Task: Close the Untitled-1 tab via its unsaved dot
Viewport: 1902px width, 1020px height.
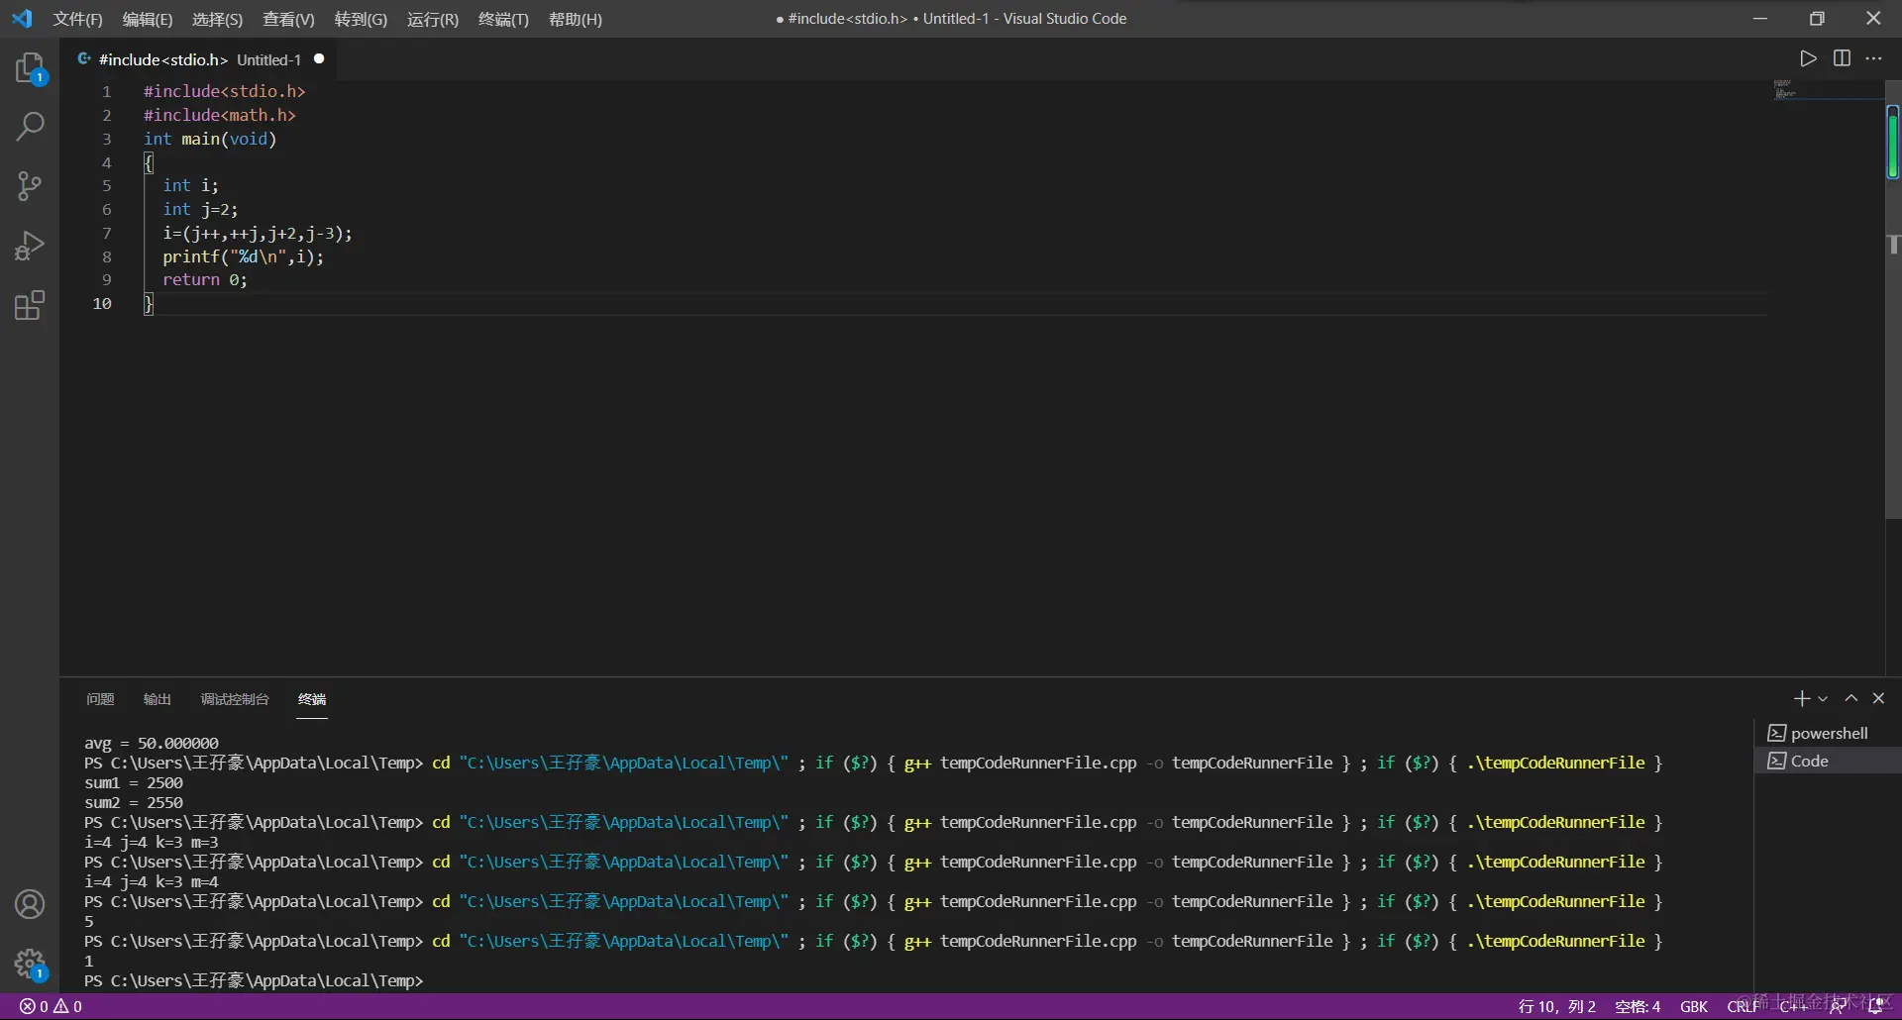Action: tap(319, 59)
